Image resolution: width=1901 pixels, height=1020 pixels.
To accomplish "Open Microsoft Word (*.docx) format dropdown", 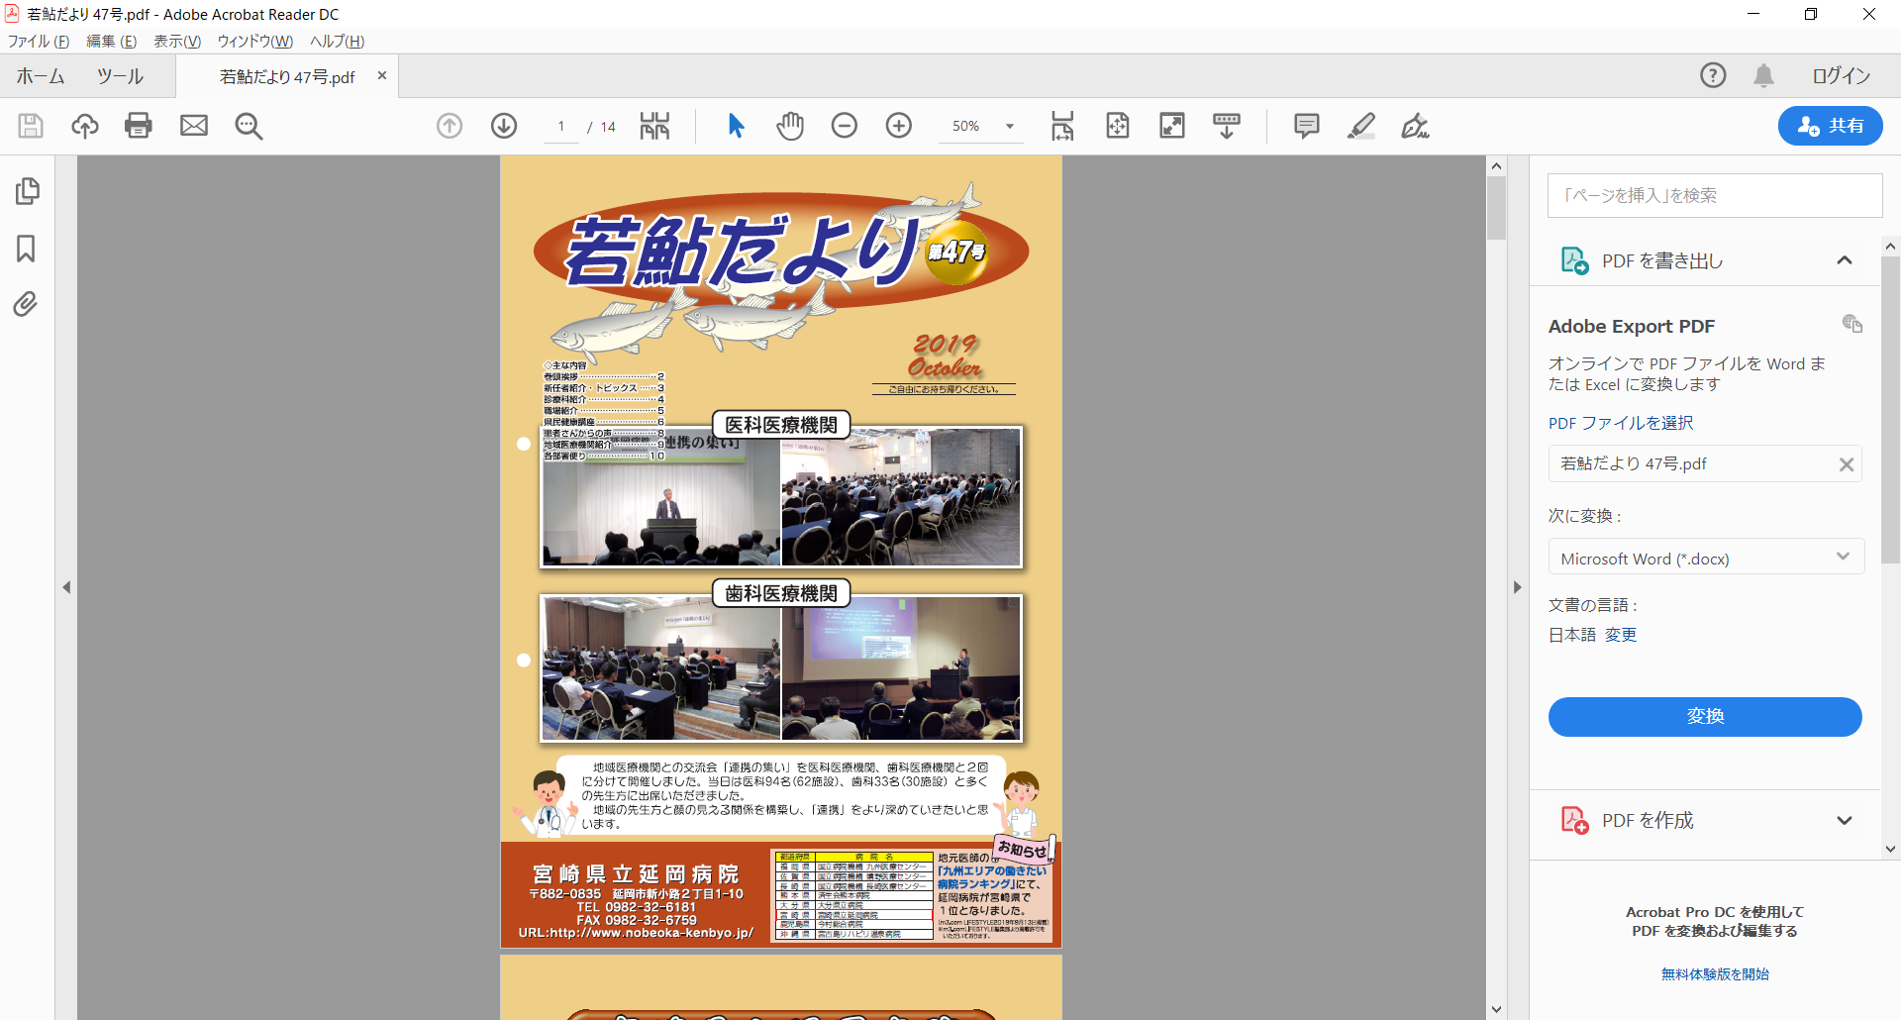I will point(1706,557).
